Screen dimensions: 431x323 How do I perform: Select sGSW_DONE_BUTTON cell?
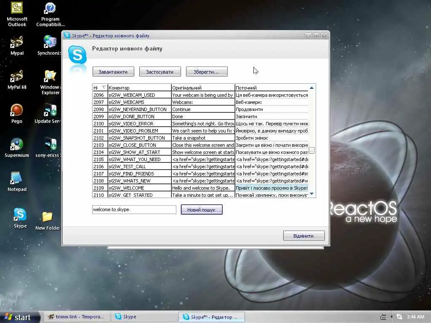coord(139,116)
